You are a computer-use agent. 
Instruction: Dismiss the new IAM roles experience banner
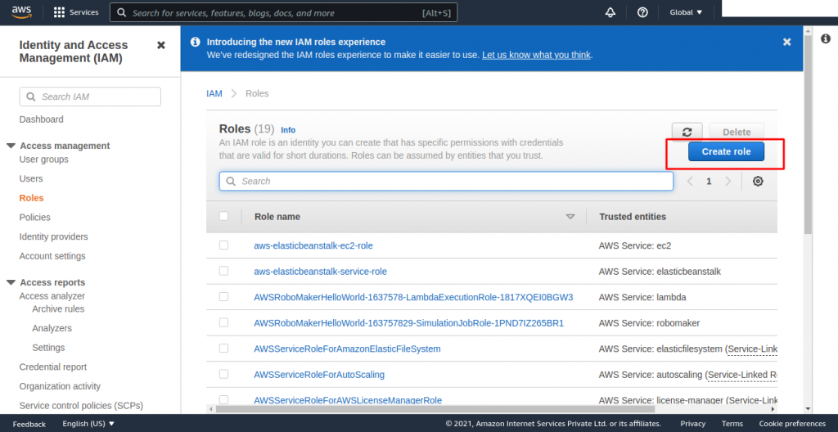tap(786, 42)
